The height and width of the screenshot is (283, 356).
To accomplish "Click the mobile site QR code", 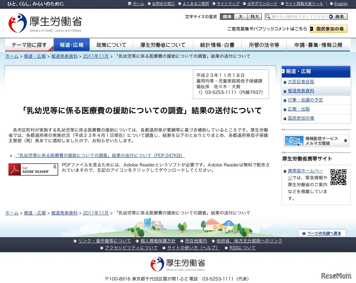I will (x=338, y=177).
